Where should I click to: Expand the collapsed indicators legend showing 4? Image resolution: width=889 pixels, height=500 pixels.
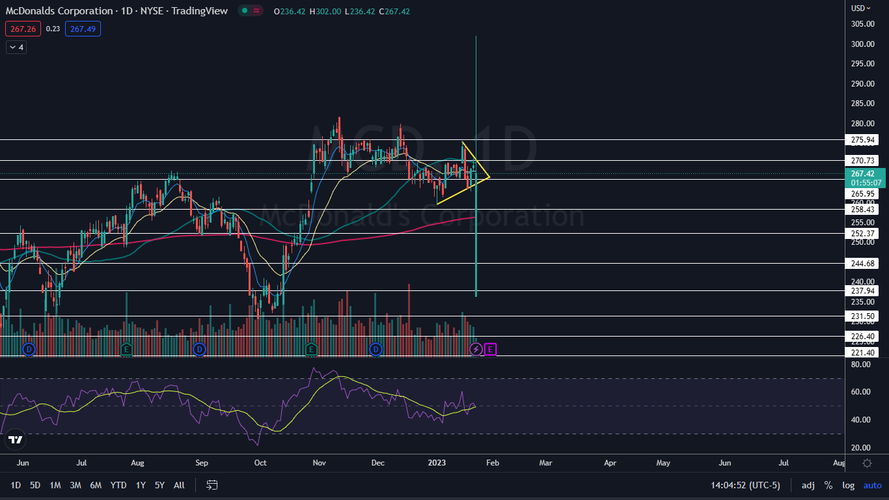(16, 47)
